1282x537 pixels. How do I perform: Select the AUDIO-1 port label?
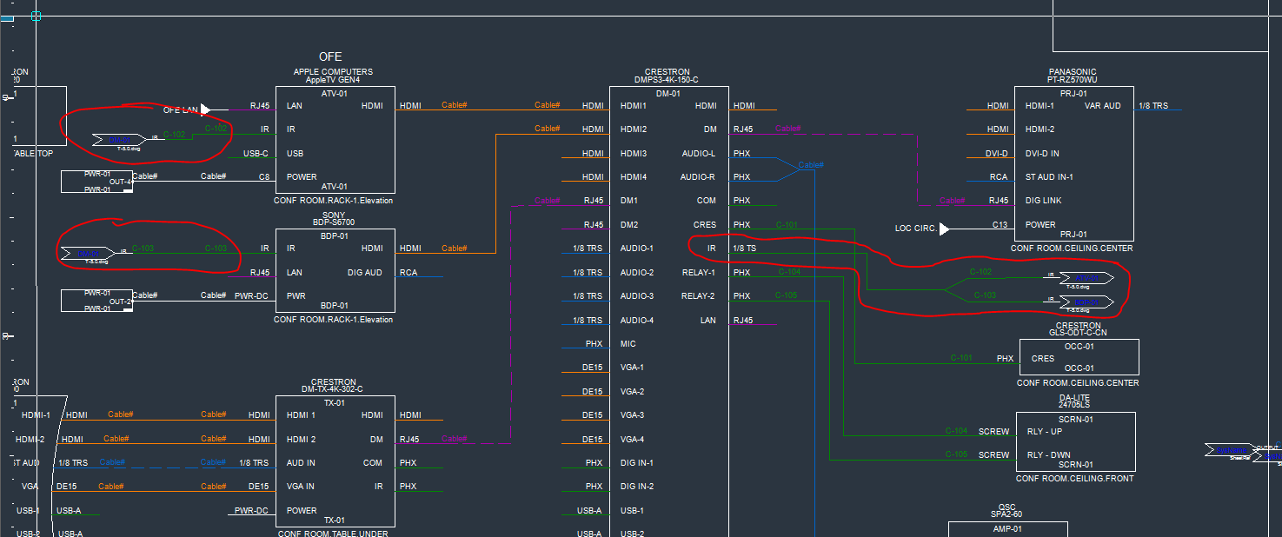click(637, 249)
